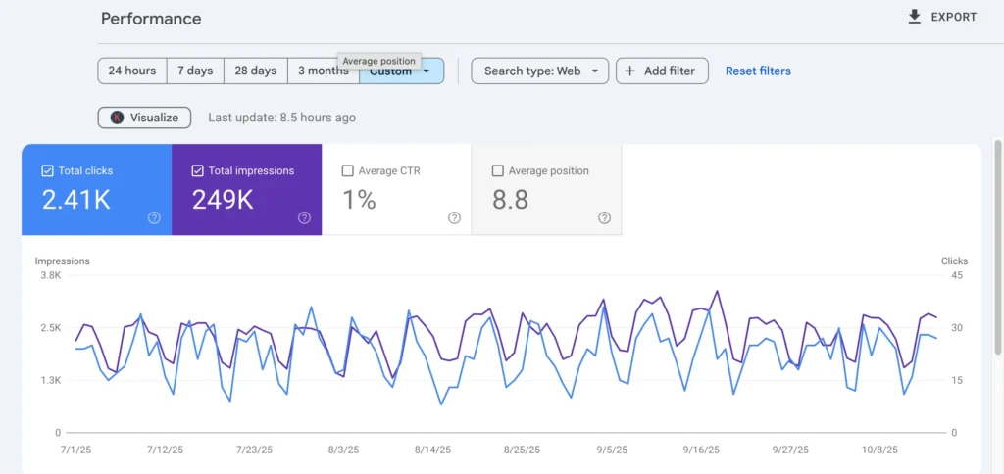
Task: Click the Export download icon
Action: pos(915,17)
